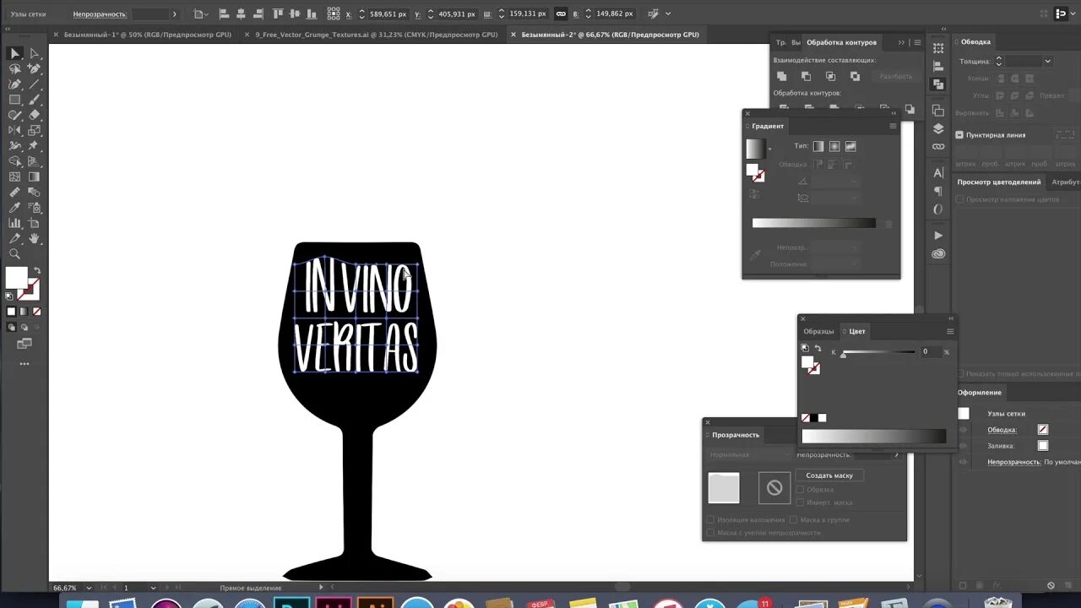
Task: Toggle Обрезка checkbox in Transparency panel
Action: (800, 490)
